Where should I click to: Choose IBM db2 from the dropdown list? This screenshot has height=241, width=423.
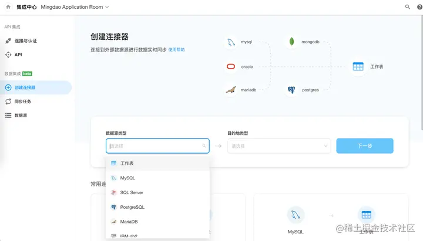[157, 235]
